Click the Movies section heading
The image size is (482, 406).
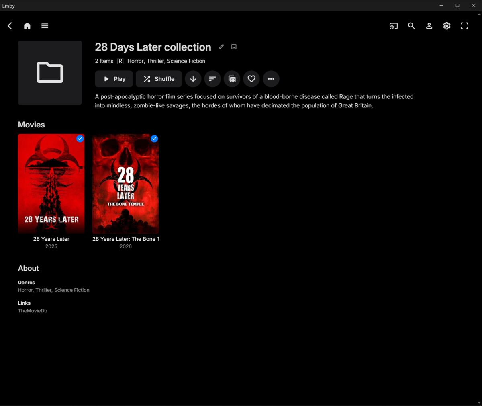click(31, 125)
